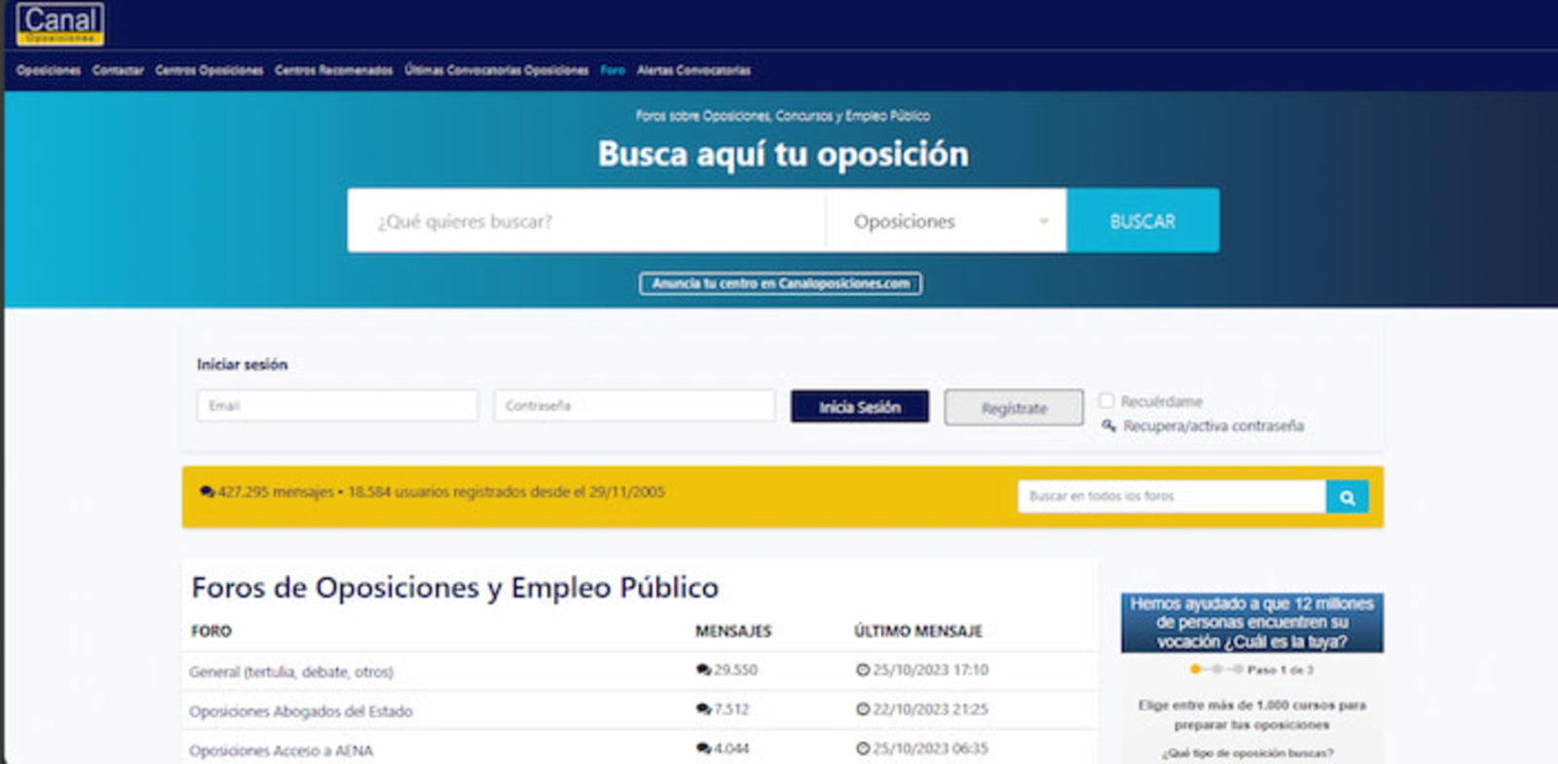Click the MENSAJES column header
Viewport: 1558px width, 764px height.
733,631
